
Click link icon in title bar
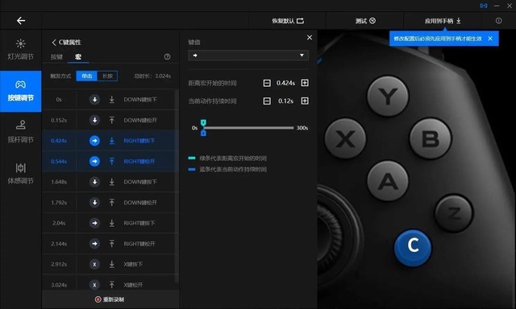click(x=484, y=6)
